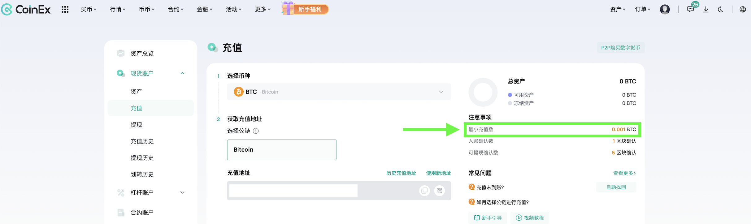The image size is (751, 224).
Task: Click the 资产总览 sidebar icon
Action: point(121,53)
